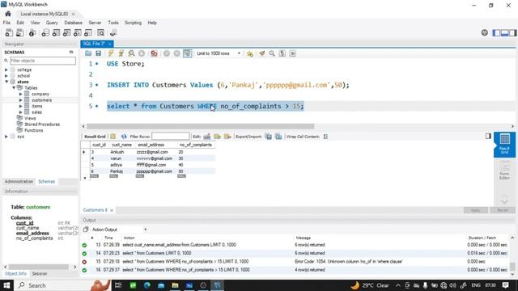Open the Server menu
Screen dimensions: 518x291
tap(95, 23)
